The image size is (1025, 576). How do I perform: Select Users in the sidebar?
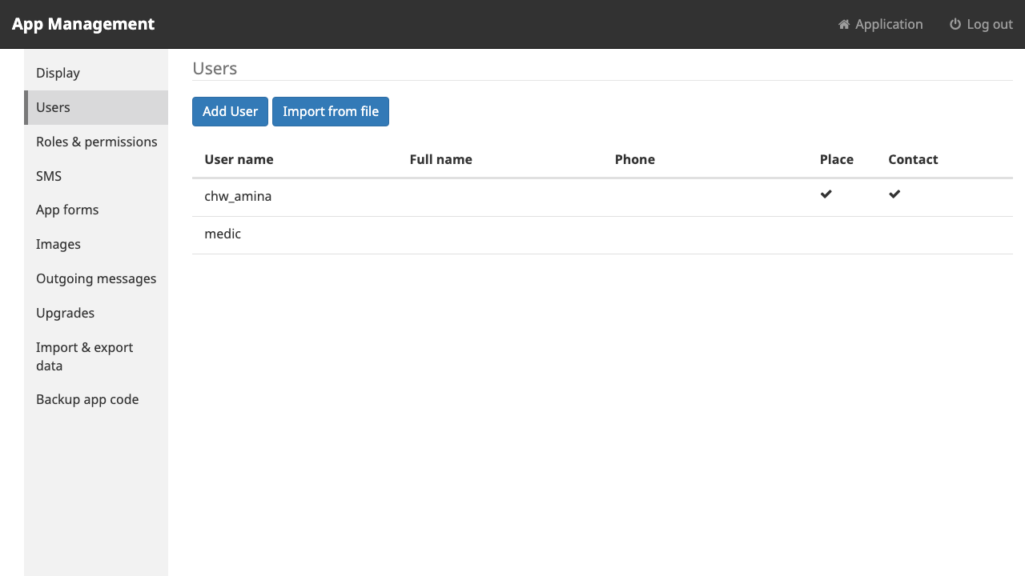96,107
